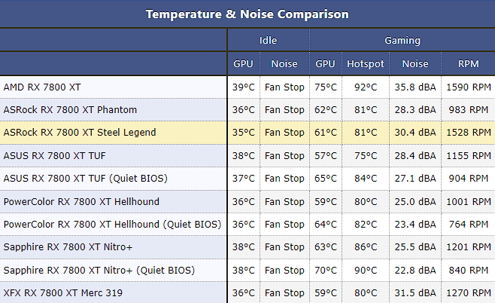Click the Idle column group header
This screenshot has width=495, height=303.
268,40
